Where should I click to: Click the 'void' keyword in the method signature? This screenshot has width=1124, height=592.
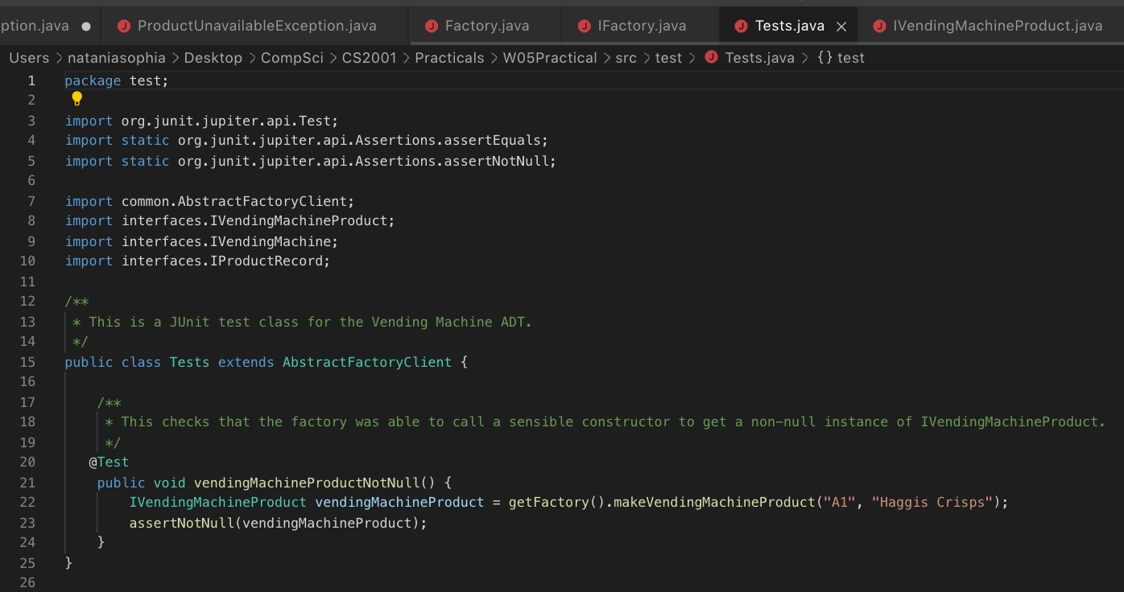point(170,483)
